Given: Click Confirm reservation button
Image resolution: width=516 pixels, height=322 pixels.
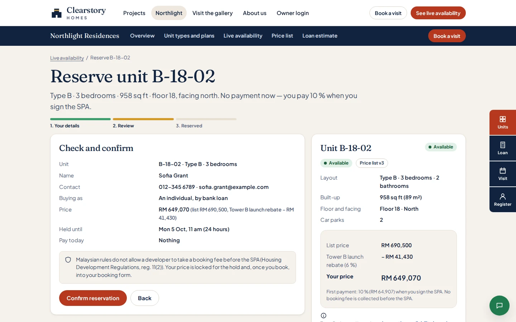Looking at the screenshot, I should tap(93, 298).
